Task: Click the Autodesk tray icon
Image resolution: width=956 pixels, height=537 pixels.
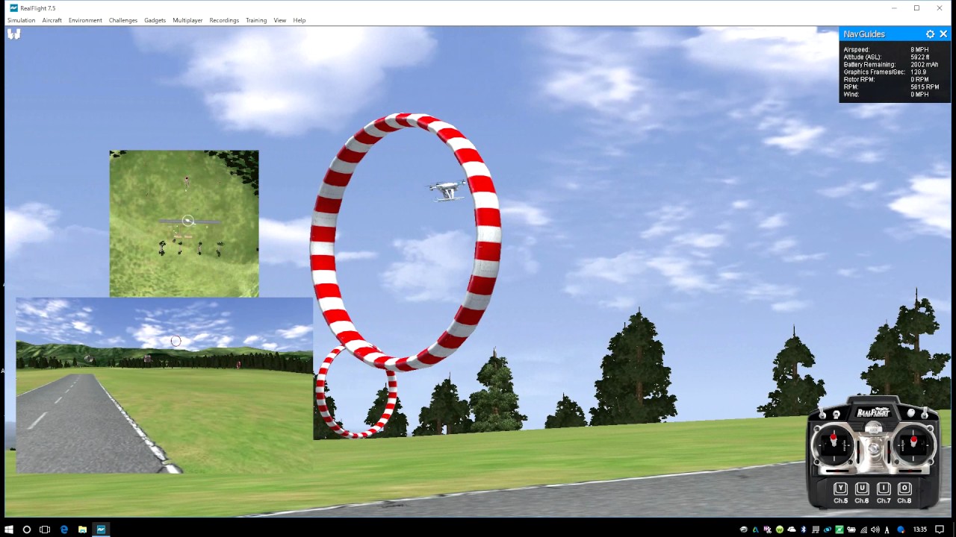Action: point(755,530)
